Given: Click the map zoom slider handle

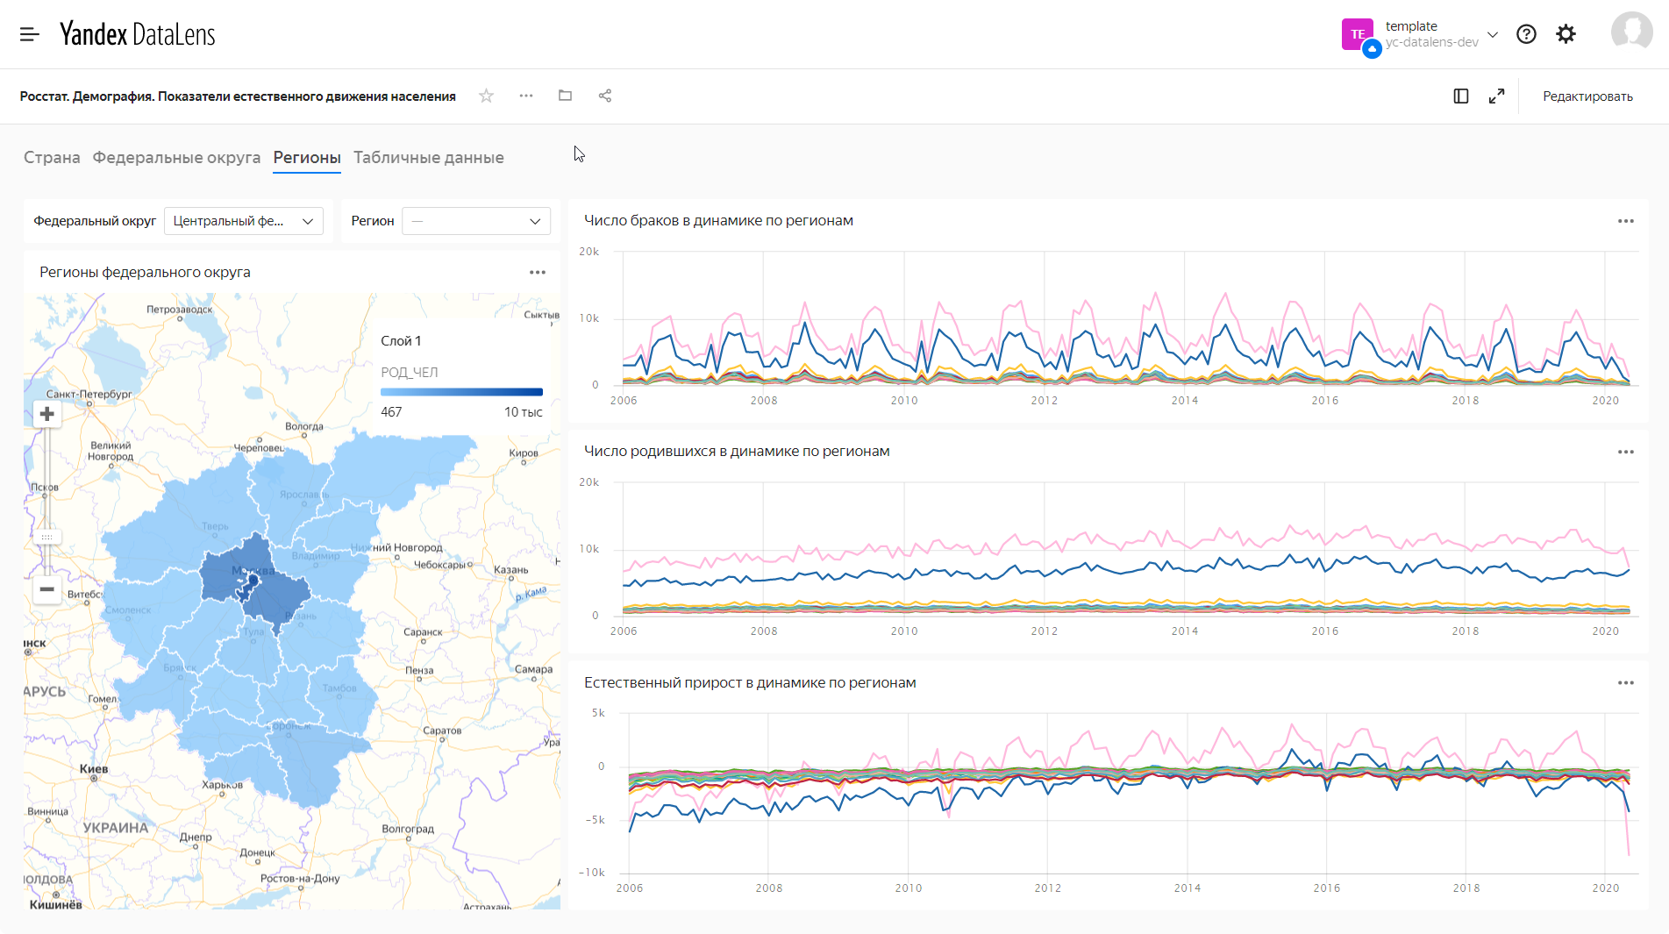Looking at the screenshot, I should [x=47, y=537].
